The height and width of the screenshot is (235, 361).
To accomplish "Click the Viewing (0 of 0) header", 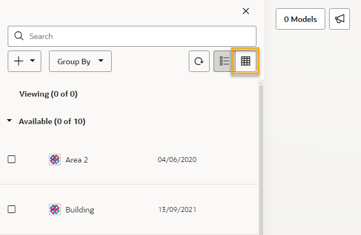I will 48,94.
